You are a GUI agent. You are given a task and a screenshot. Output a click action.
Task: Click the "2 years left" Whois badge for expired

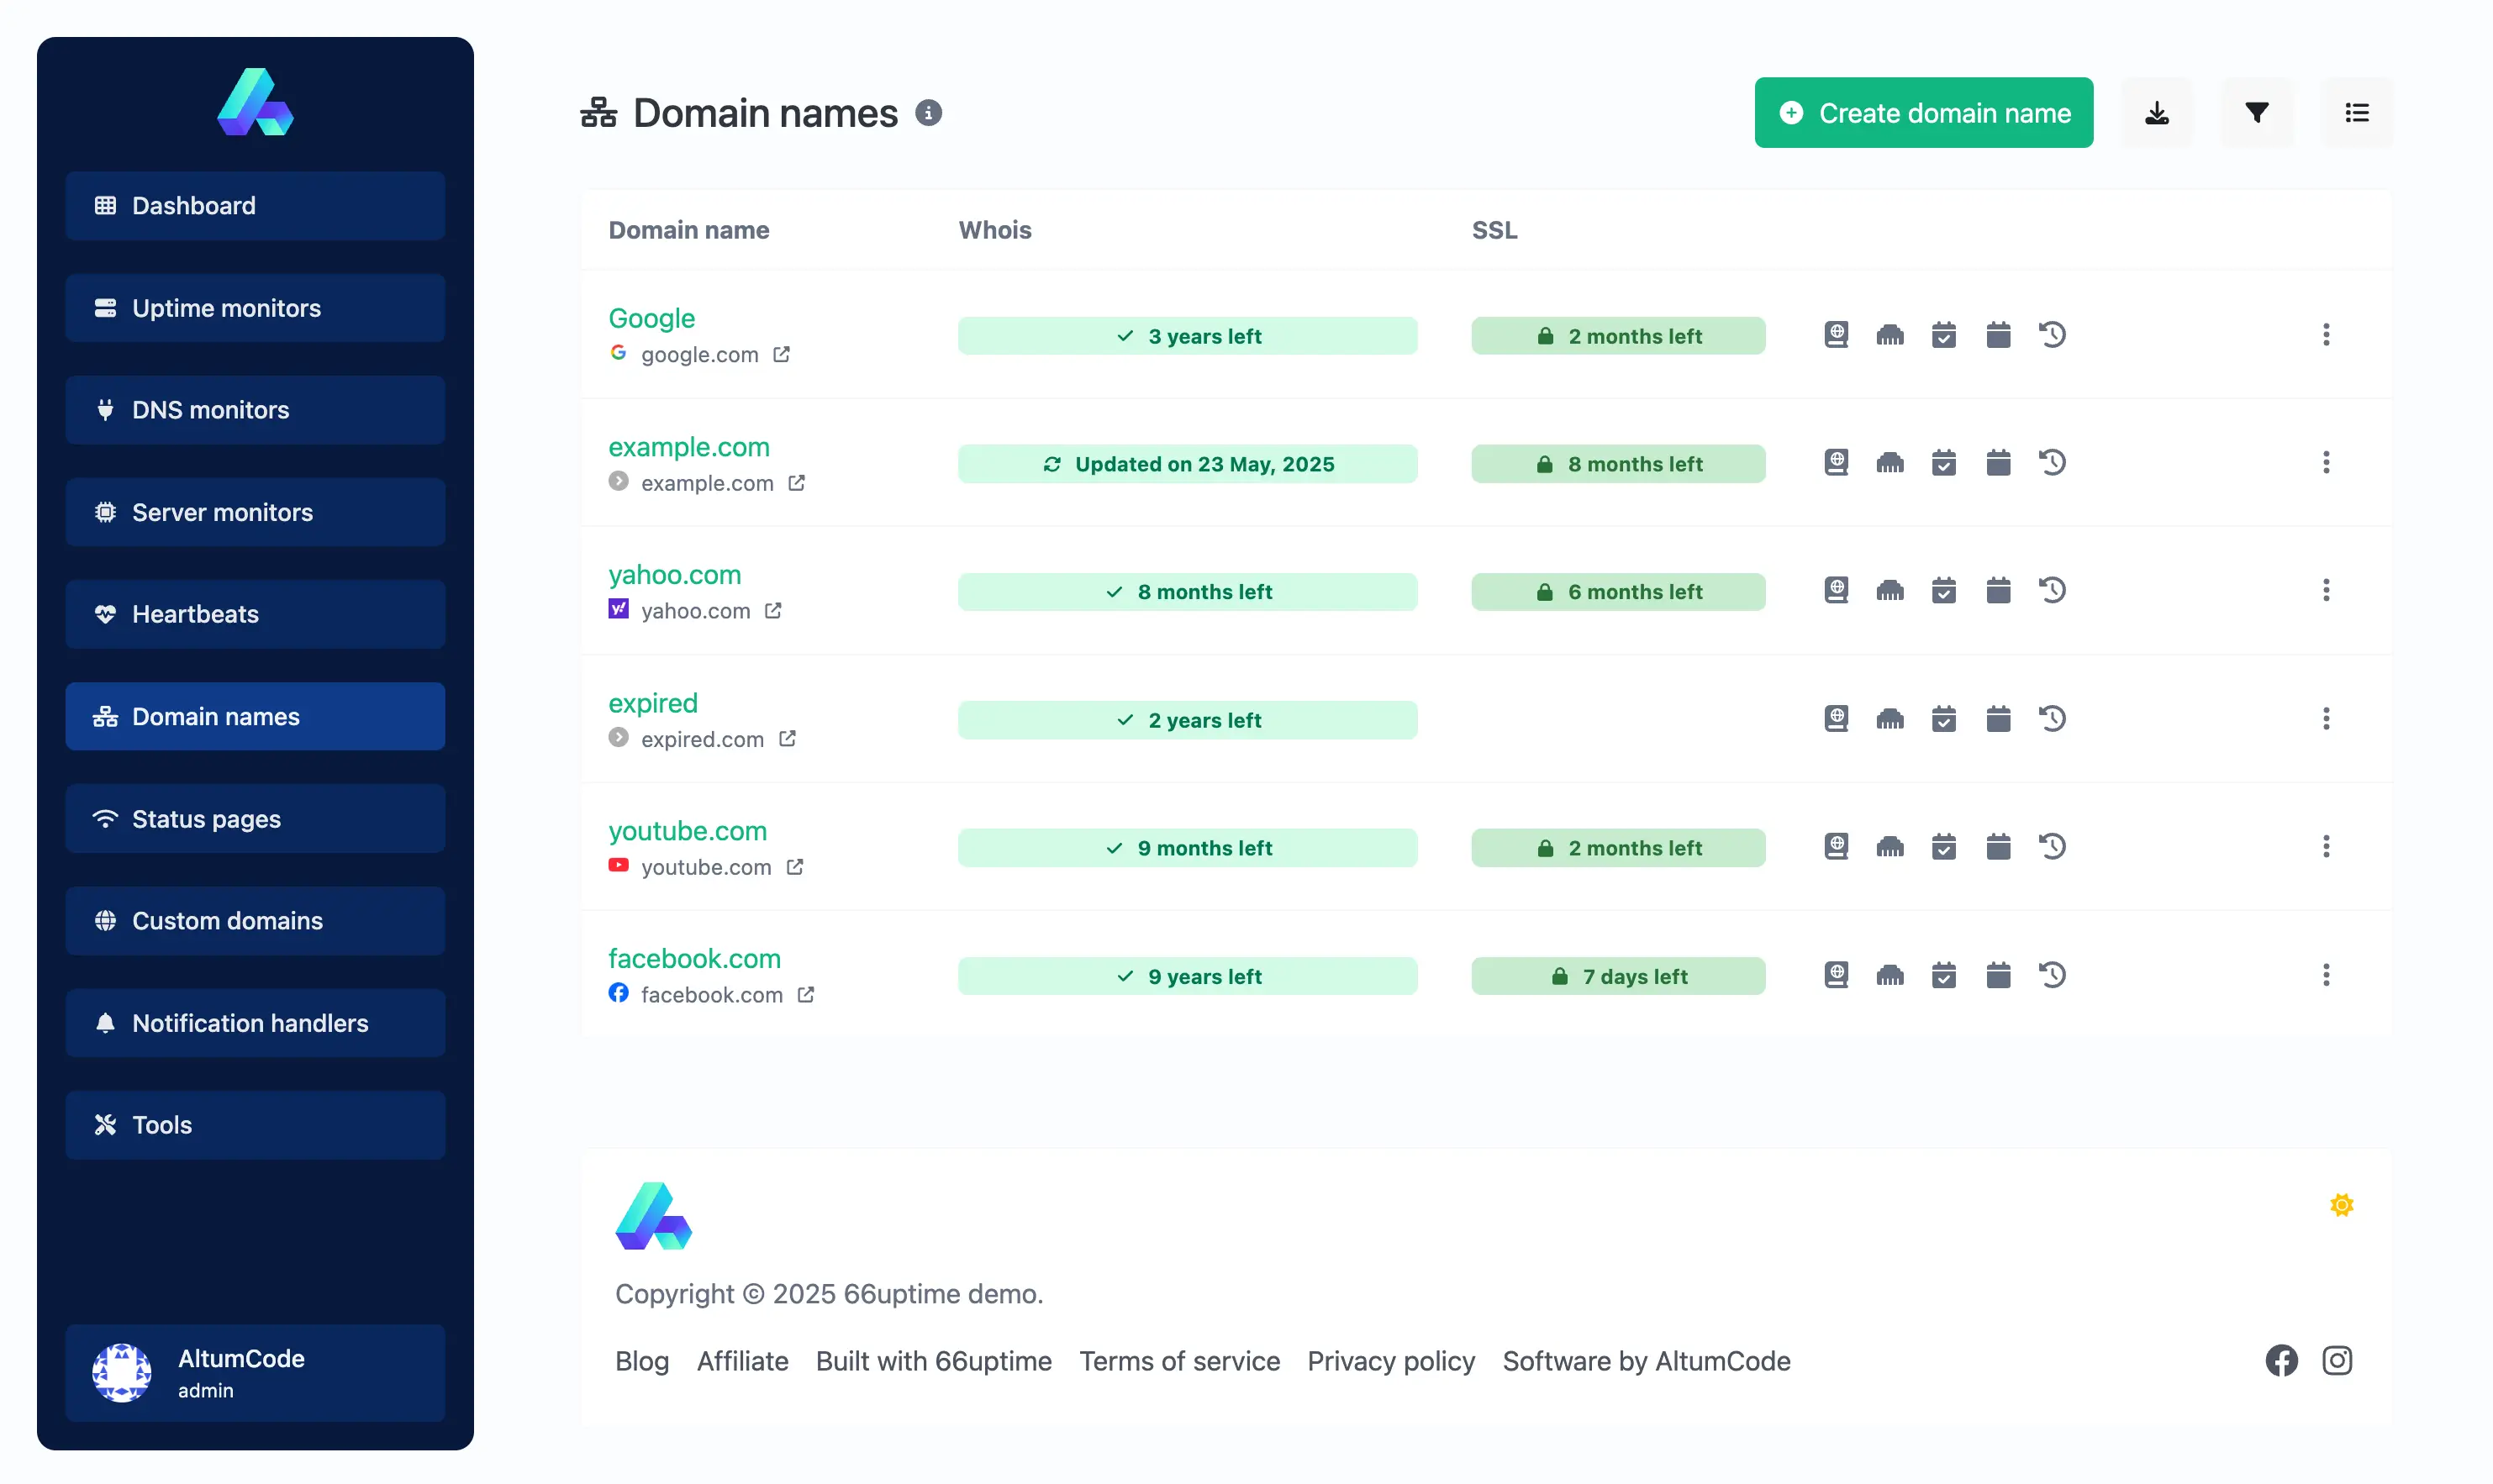pyautogui.click(x=1187, y=720)
